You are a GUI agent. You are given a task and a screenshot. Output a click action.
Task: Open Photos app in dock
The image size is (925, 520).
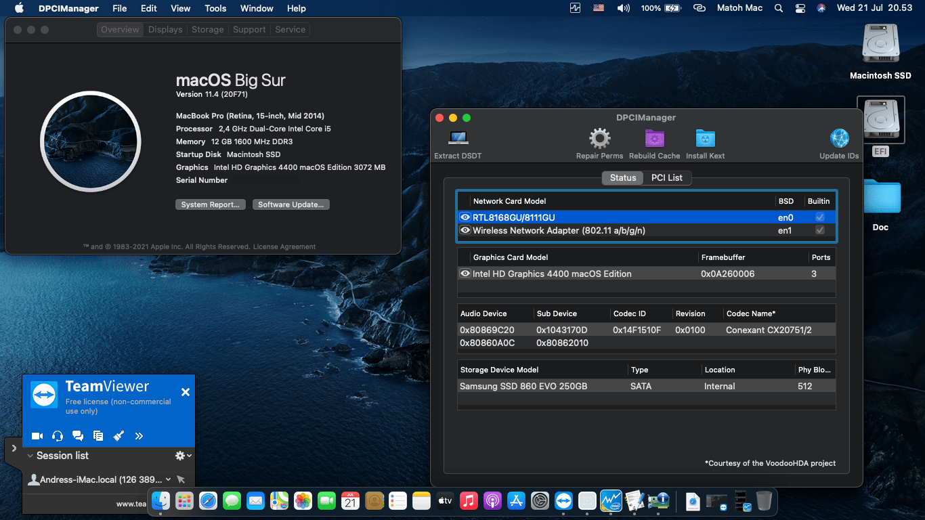(303, 500)
